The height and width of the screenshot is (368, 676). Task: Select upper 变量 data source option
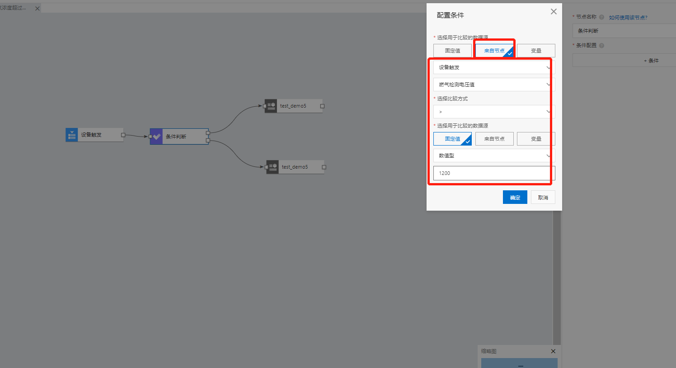click(536, 51)
